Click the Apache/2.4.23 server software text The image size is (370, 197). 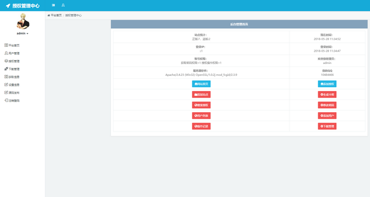coord(201,75)
